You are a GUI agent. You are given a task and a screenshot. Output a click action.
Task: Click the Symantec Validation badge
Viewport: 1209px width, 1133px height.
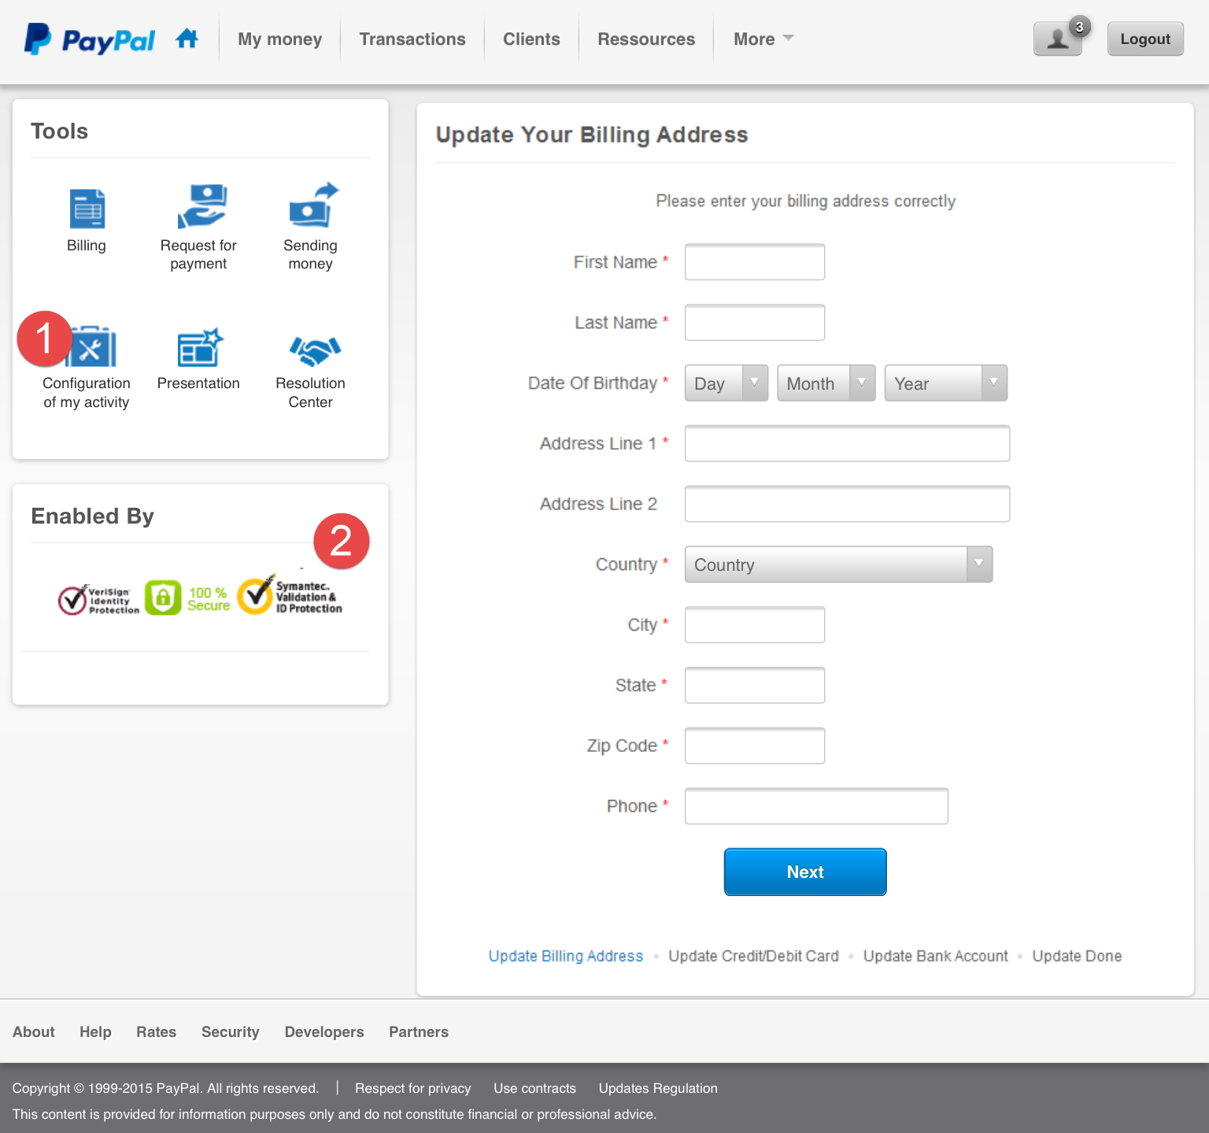[290, 596]
